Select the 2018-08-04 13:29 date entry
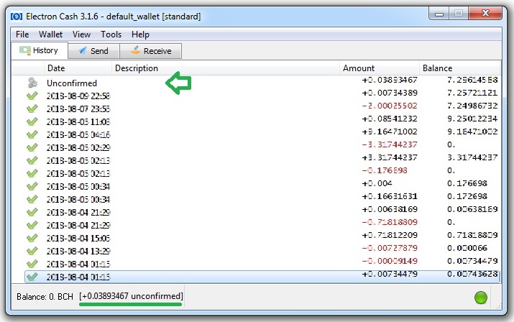This screenshot has width=514, height=322. coord(78,251)
